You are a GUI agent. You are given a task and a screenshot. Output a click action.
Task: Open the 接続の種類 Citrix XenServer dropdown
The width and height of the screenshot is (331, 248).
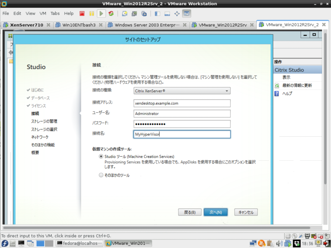point(182,91)
